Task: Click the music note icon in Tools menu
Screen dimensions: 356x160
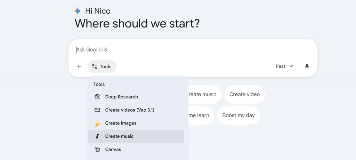Action: point(97,136)
